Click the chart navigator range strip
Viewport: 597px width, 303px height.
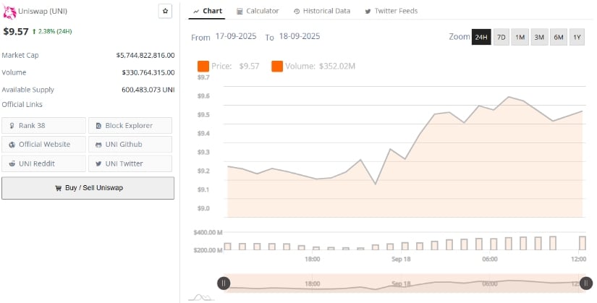[x=405, y=283]
